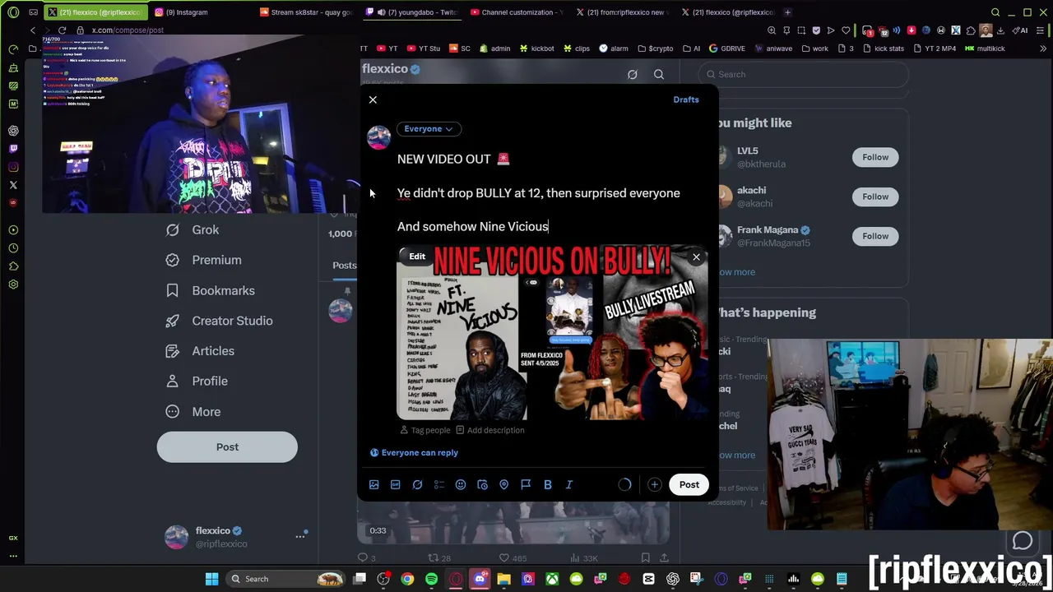Open Drafts in compose dialog
The width and height of the screenshot is (1053, 592).
686,99
